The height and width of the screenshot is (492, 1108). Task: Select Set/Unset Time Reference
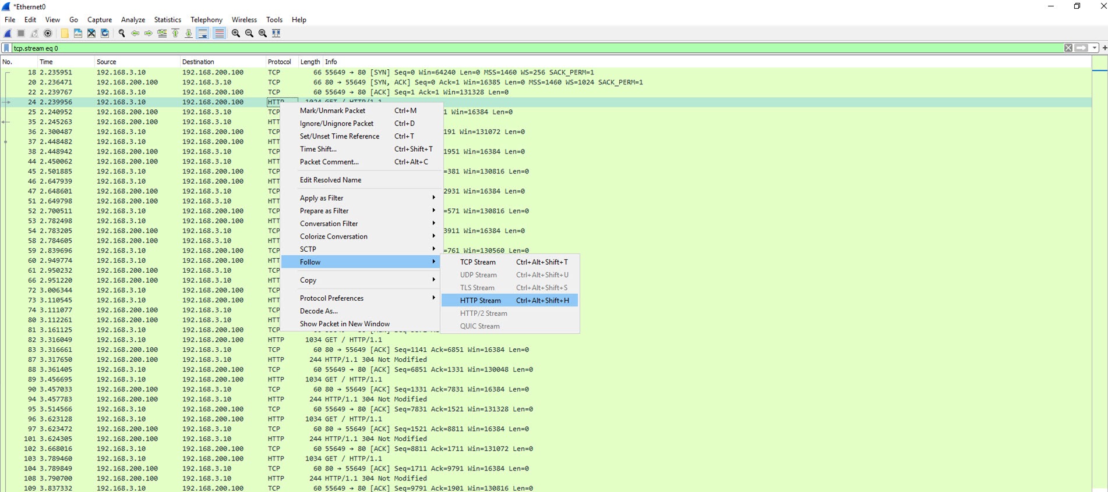361,136
